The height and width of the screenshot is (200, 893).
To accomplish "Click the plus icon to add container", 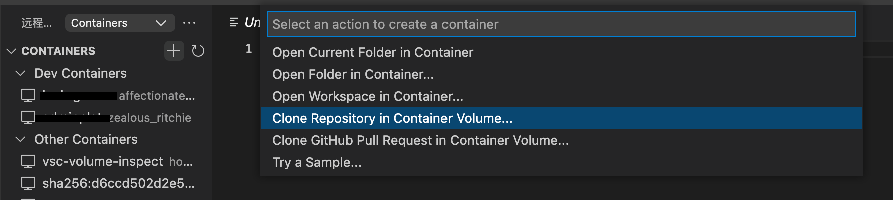I will coord(174,51).
